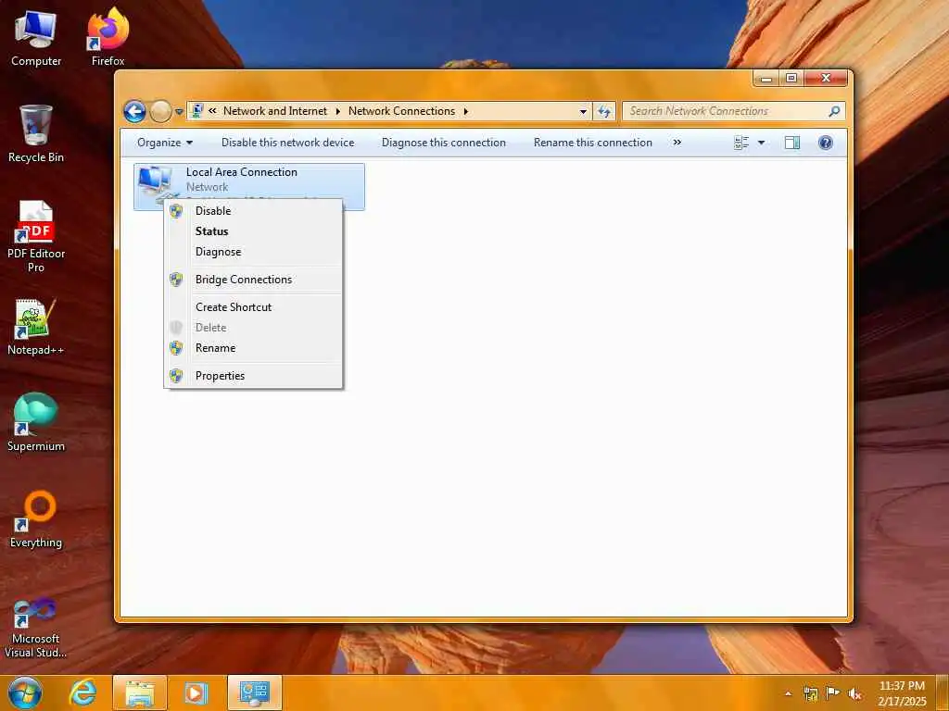Choose Bridge Connections in the context menu

(x=253, y=280)
